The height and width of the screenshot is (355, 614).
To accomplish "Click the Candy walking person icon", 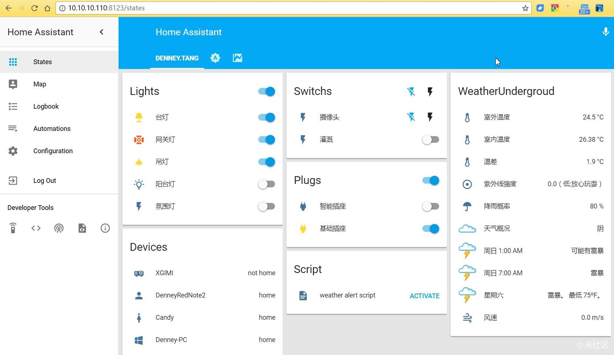I will [x=139, y=318].
